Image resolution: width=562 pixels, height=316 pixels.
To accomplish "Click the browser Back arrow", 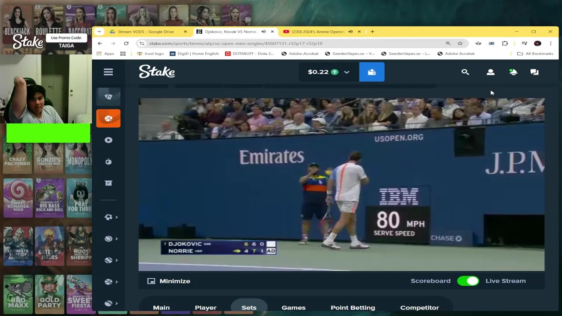I will pos(100,43).
